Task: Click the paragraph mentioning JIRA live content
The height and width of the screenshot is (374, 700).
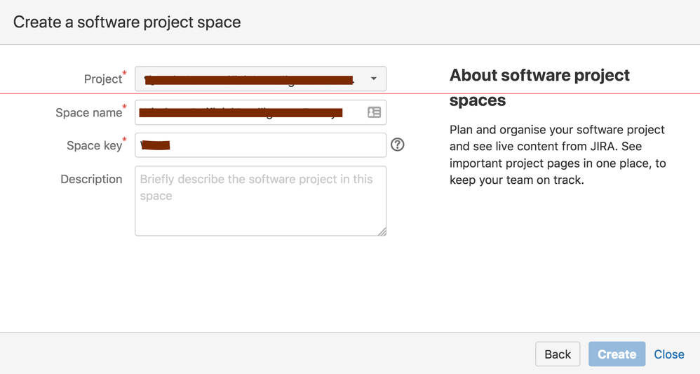Action: pos(557,155)
